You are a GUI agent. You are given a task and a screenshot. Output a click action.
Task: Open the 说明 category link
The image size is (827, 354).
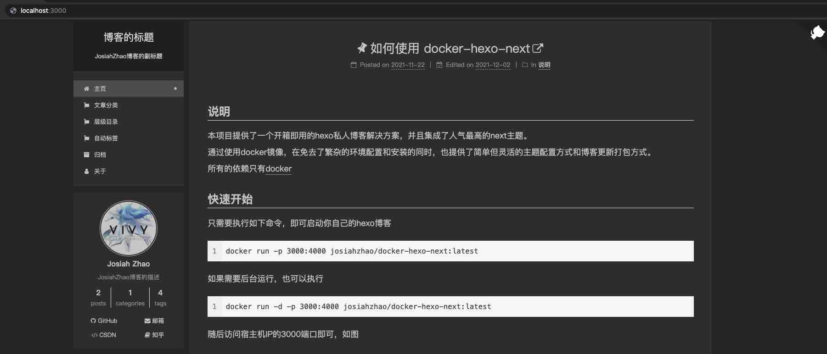click(544, 65)
